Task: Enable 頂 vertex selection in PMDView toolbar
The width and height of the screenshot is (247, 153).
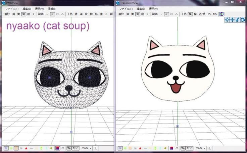Action: (x=13, y=14)
